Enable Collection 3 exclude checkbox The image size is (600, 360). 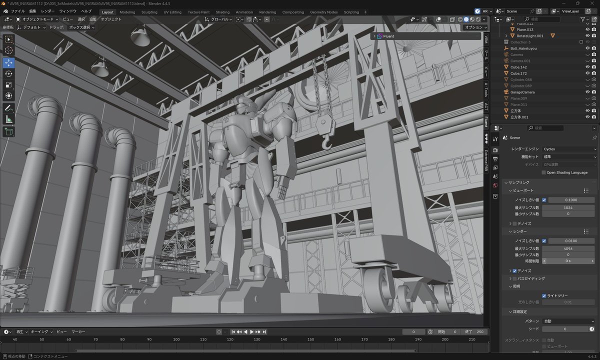(x=581, y=42)
